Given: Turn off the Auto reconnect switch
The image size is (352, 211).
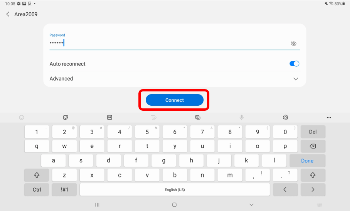Looking at the screenshot, I should (294, 64).
